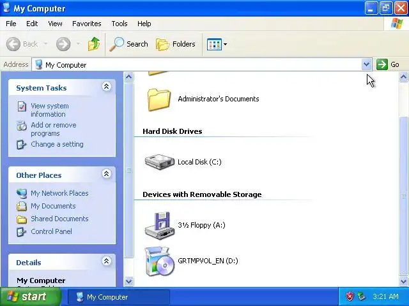
Task: Click the Windows flag logo throbber
Action: pyautogui.click(x=397, y=24)
